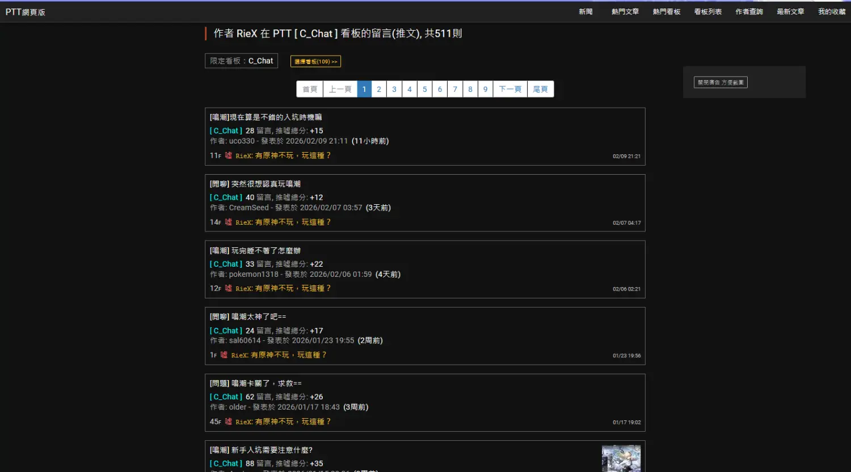Click the 關閉廣告 button in the sidebar

(x=721, y=82)
